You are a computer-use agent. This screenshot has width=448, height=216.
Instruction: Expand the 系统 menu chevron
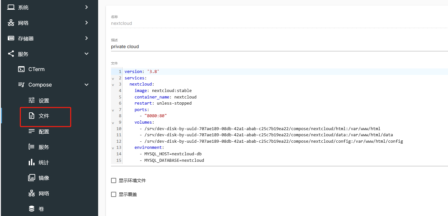click(87, 7)
